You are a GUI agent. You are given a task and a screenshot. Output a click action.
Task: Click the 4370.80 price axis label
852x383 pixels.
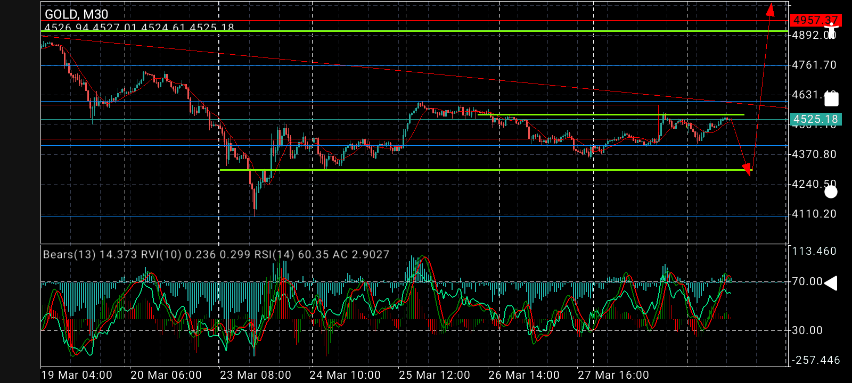tap(815, 154)
